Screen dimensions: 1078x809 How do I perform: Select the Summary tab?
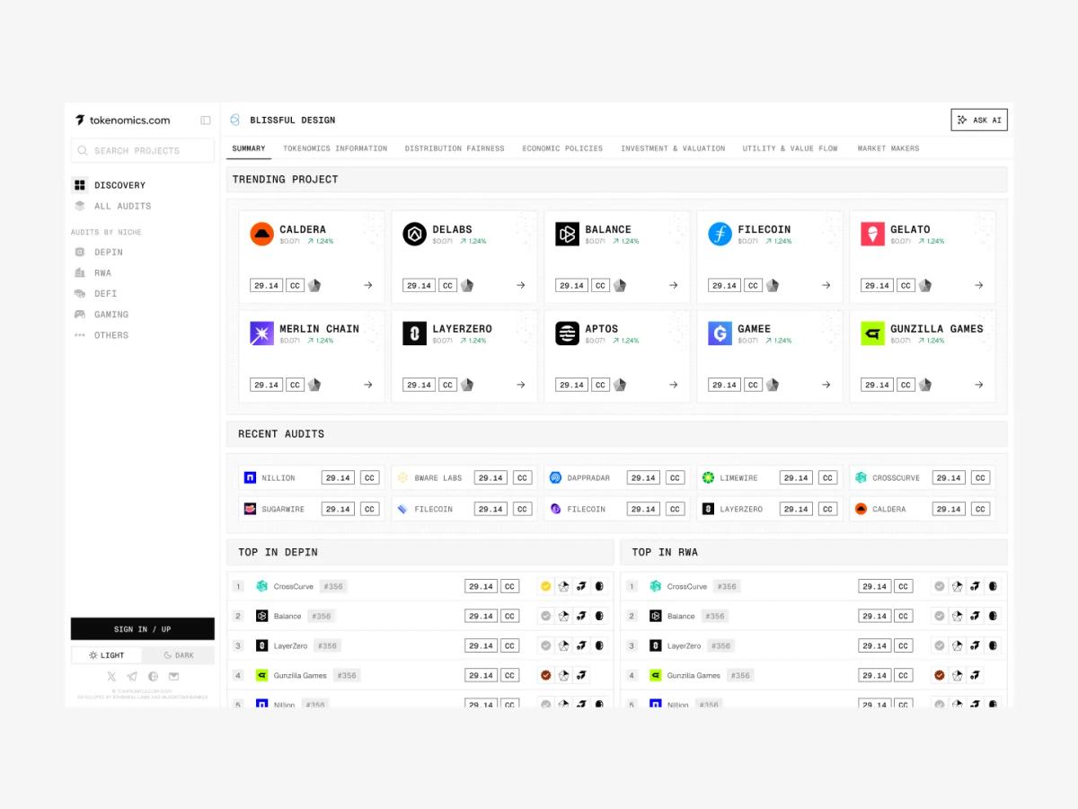[x=249, y=148]
